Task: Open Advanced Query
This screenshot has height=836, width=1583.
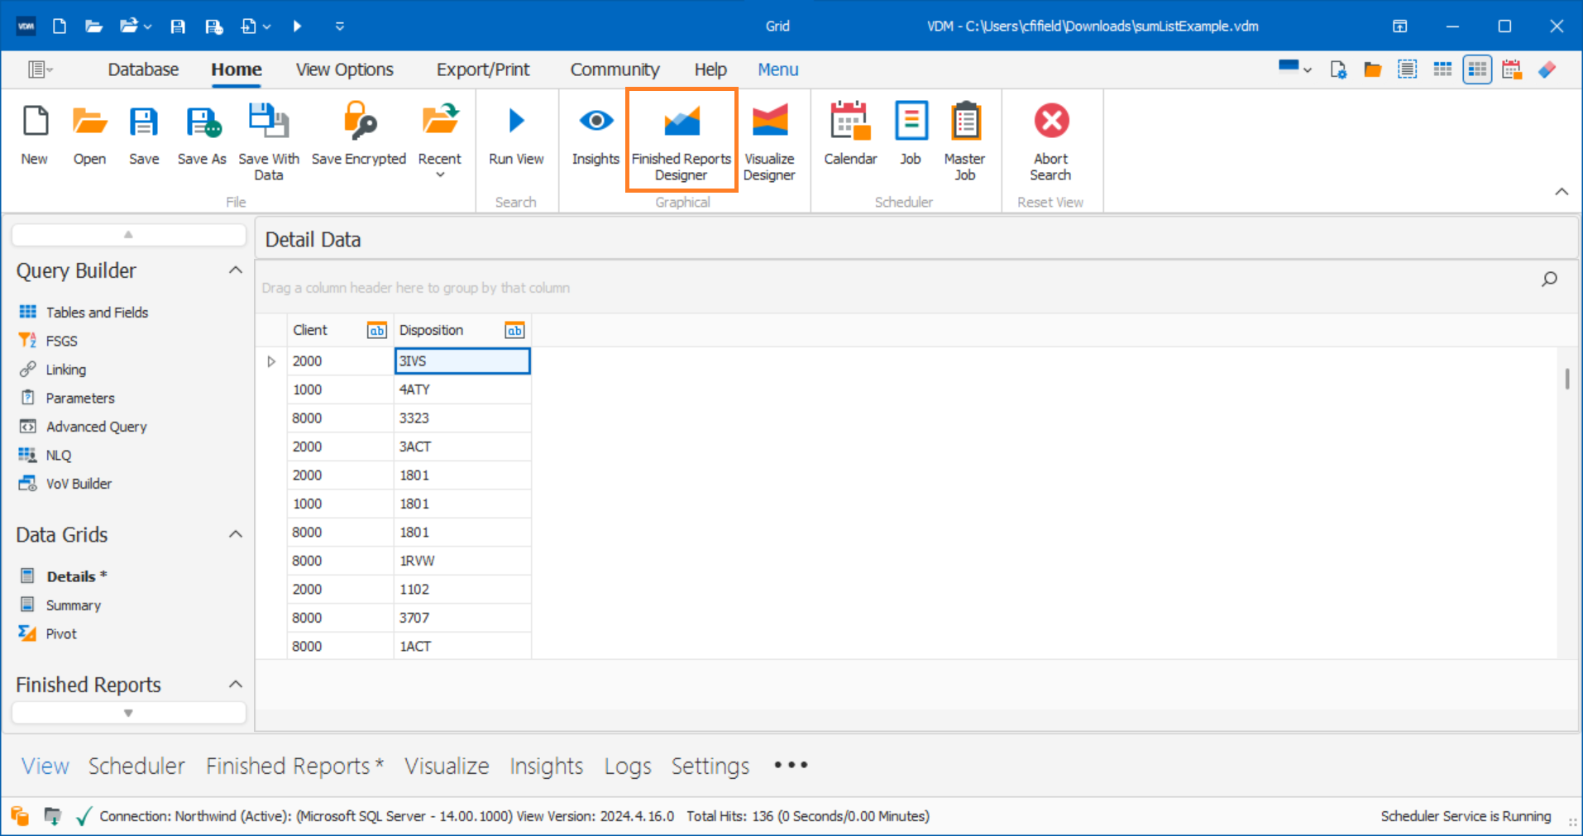Action: pos(97,427)
